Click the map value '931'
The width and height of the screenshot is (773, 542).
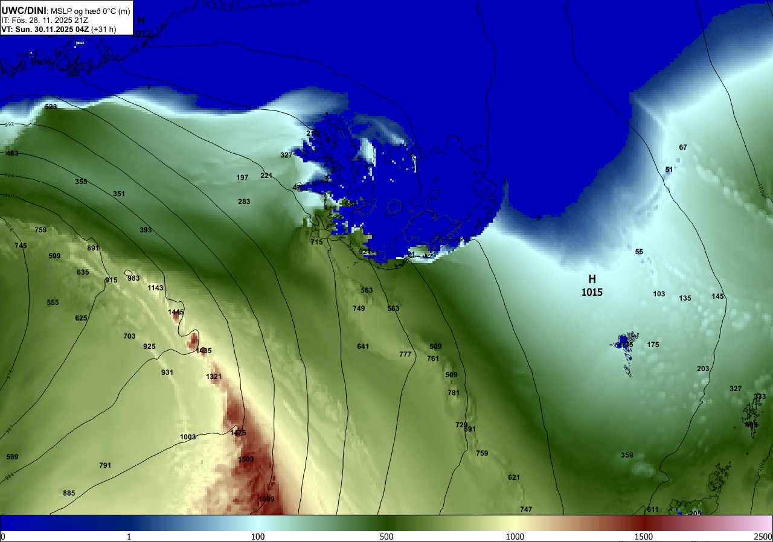(x=167, y=372)
